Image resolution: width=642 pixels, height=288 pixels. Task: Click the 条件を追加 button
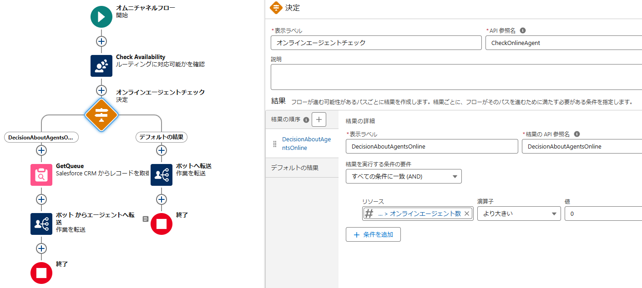click(373, 234)
